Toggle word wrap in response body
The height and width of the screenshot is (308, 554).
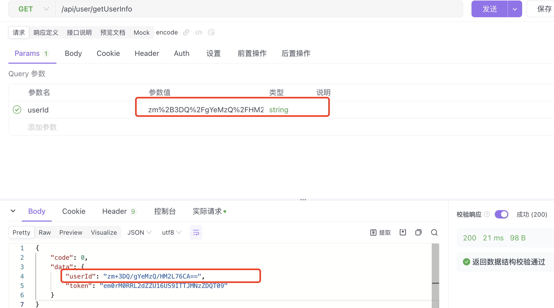point(196,232)
